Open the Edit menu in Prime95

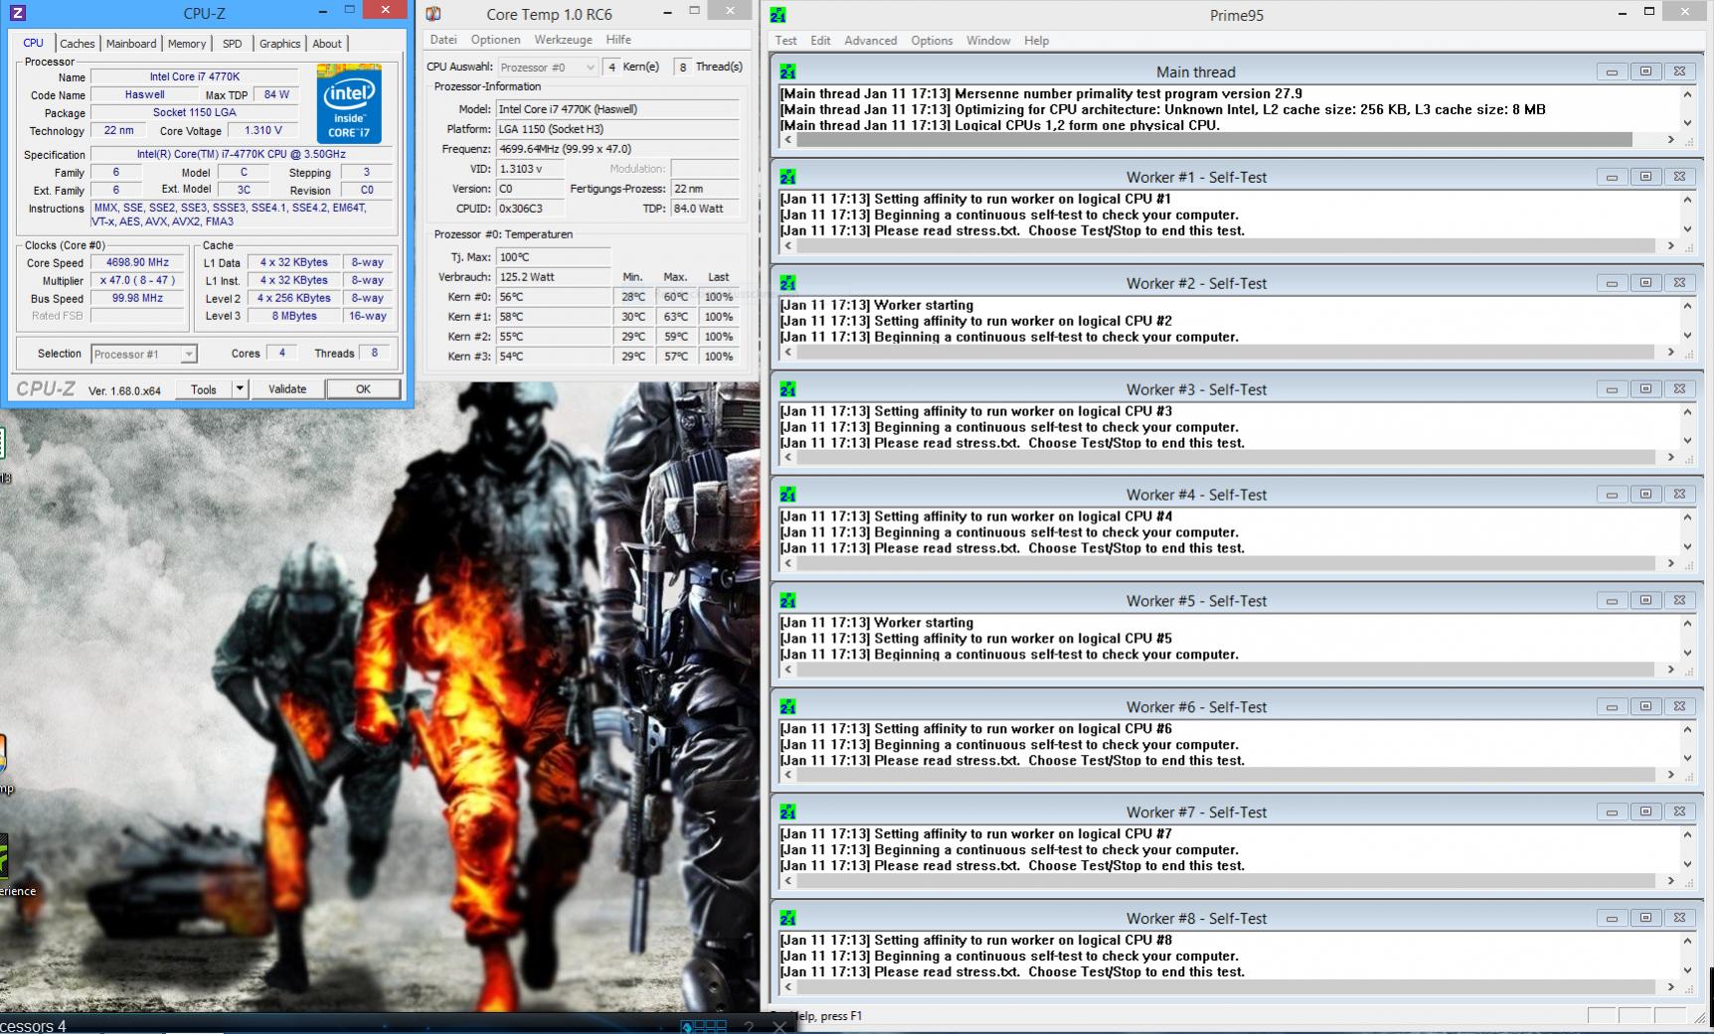[820, 41]
